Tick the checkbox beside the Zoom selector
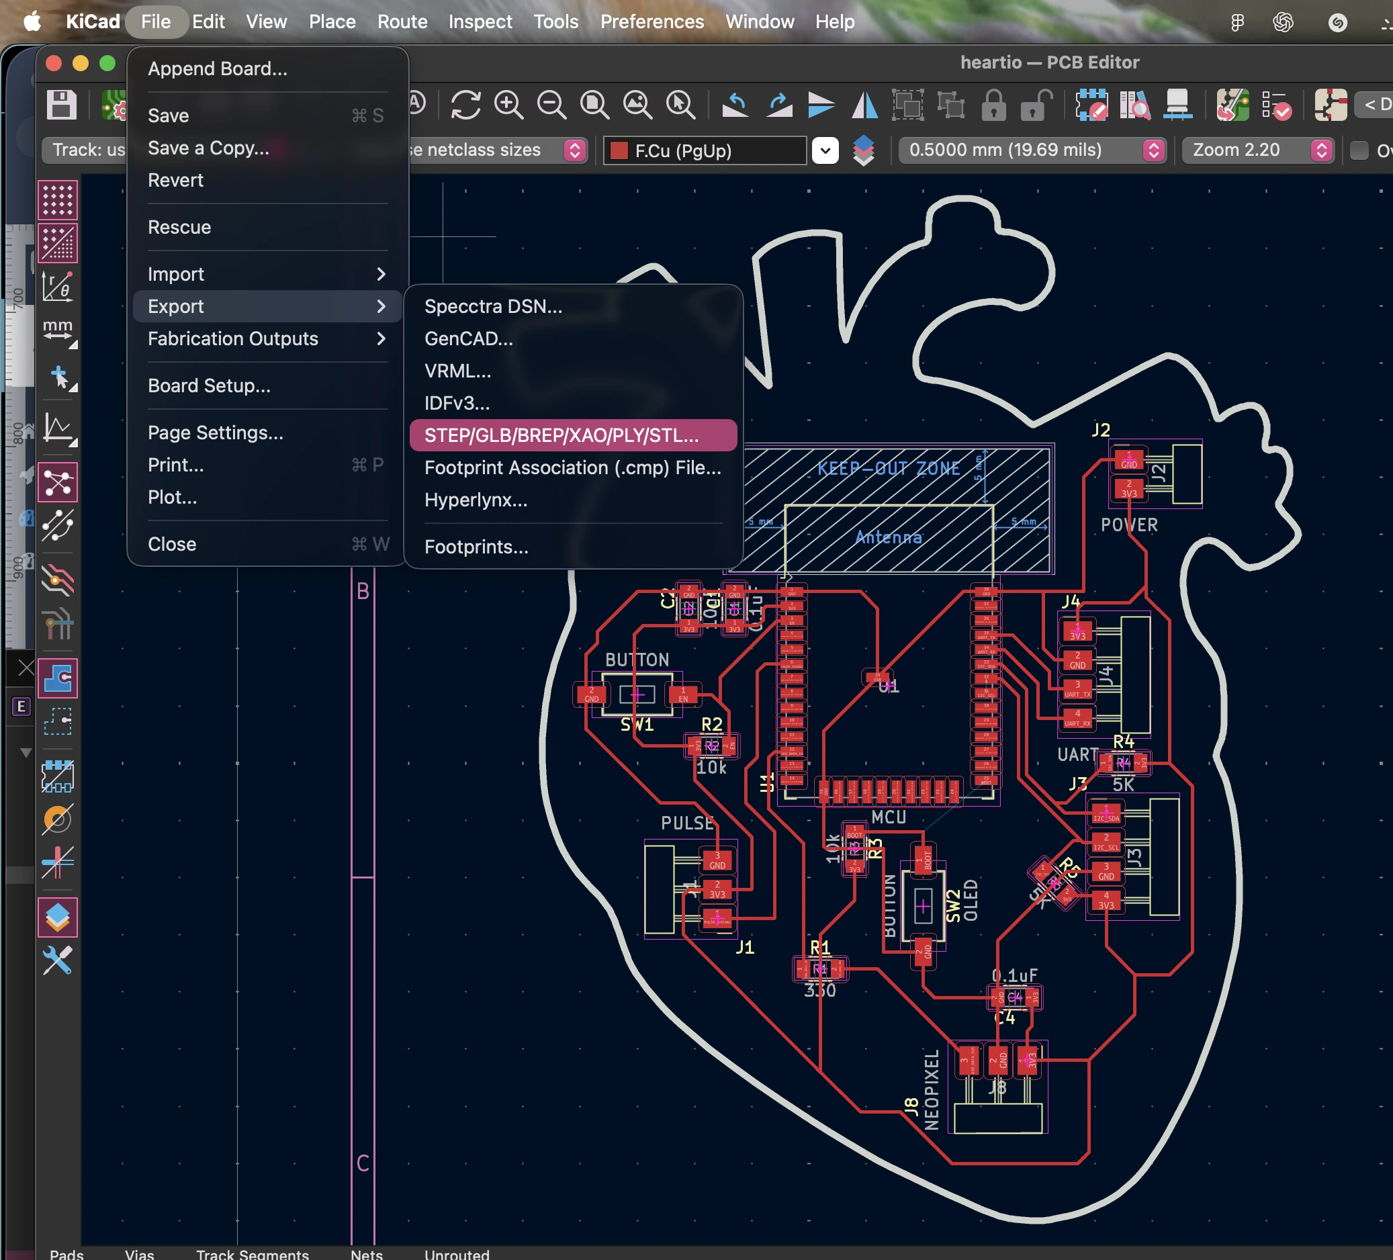 click(1359, 150)
